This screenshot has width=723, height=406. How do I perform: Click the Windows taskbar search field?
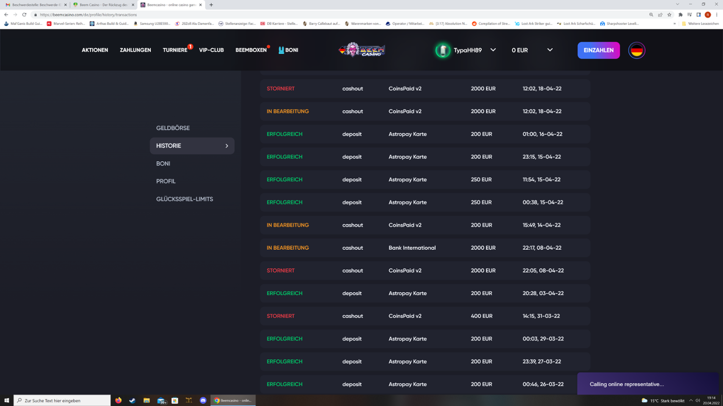[63, 400]
